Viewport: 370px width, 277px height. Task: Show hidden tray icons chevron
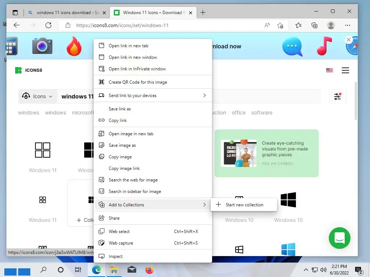point(306,270)
